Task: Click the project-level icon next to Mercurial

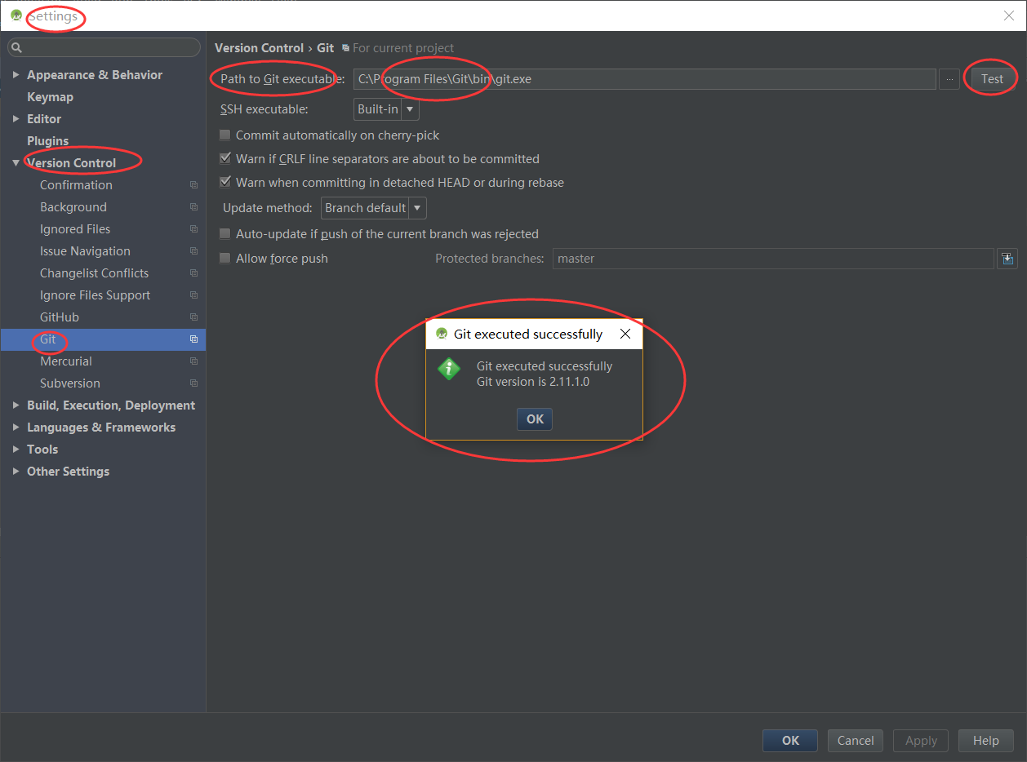Action: [x=193, y=361]
